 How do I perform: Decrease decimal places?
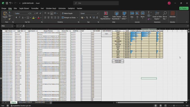tap(97, 18)
